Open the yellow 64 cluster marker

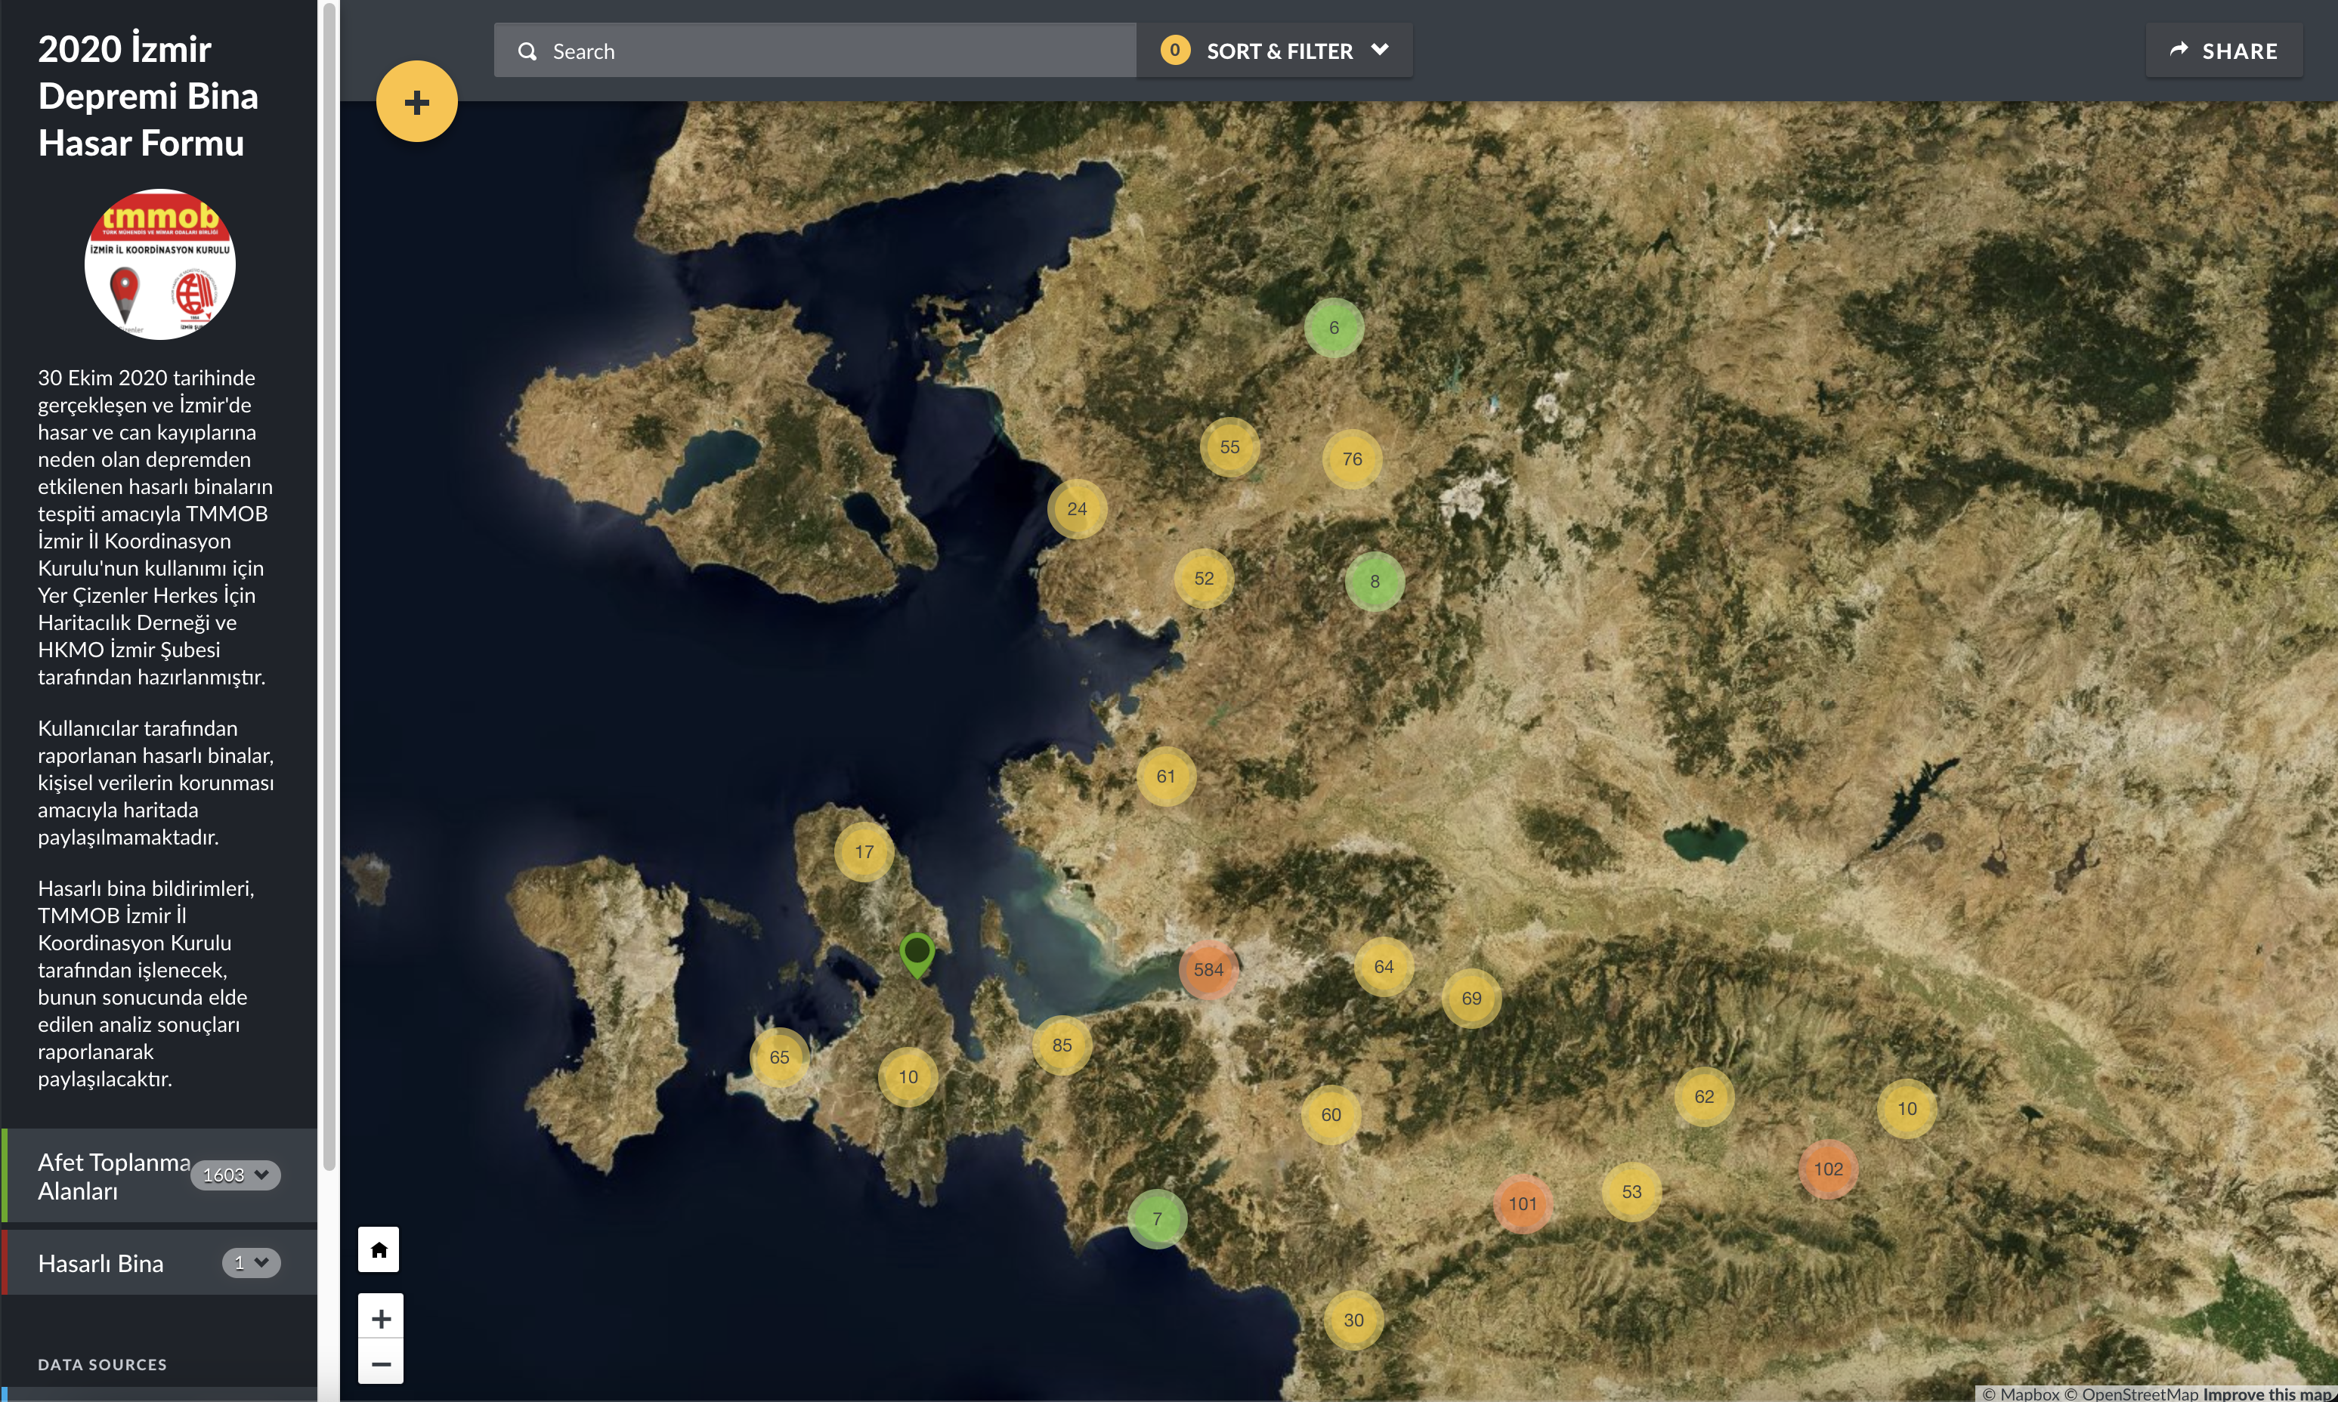[x=1384, y=966]
